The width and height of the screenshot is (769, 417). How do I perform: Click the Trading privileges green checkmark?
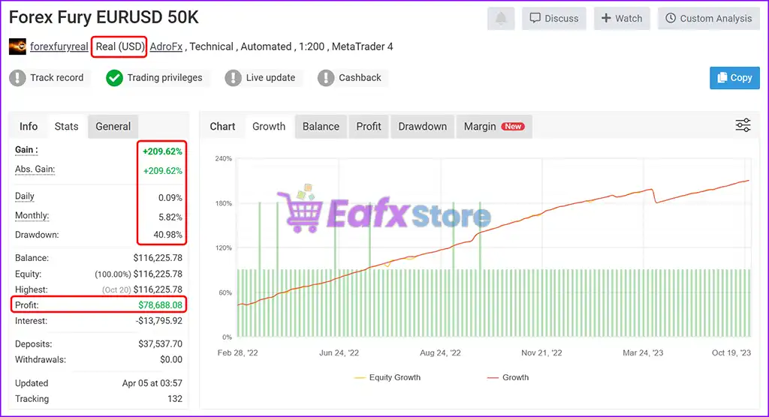click(114, 77)
